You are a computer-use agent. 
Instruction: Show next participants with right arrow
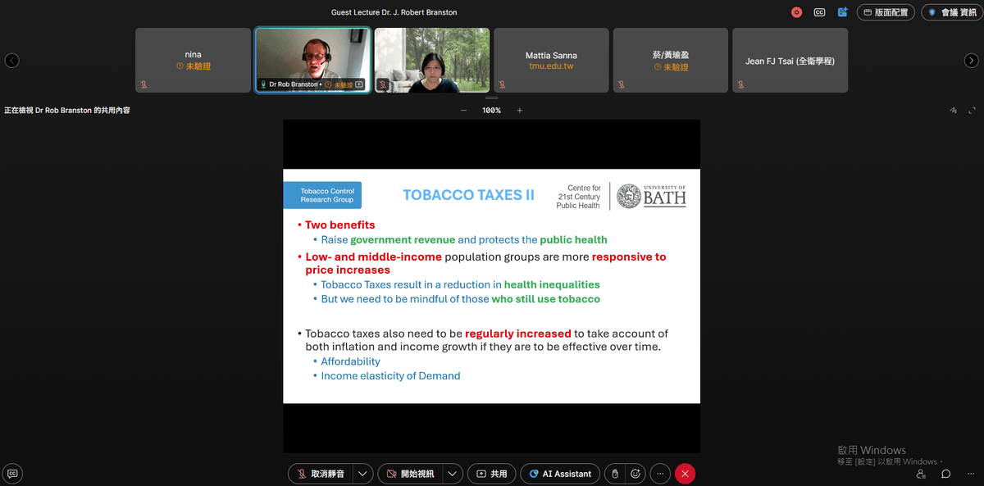971,61
